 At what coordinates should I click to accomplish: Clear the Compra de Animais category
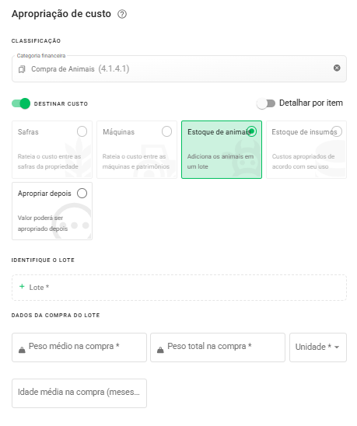coord(337,68)
